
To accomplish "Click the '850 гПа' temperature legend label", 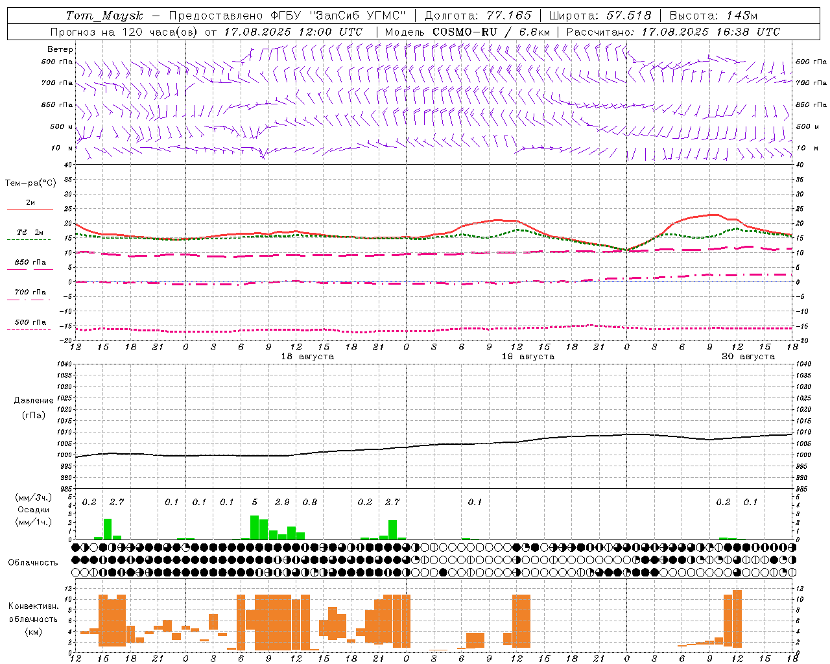I will [x=30, y=263].
